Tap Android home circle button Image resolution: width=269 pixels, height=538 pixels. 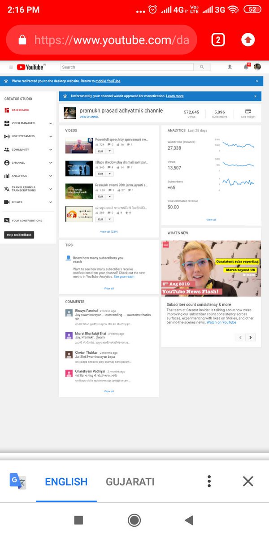(134, 520)
